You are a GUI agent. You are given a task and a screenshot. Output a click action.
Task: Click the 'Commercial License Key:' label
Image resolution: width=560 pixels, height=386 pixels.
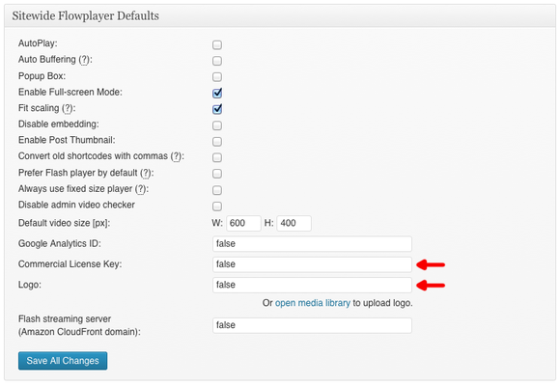(70, 264)
